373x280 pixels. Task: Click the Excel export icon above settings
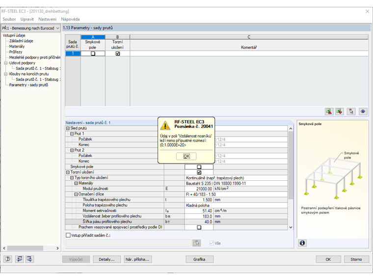pyautogui.click(x=329, y=111)
